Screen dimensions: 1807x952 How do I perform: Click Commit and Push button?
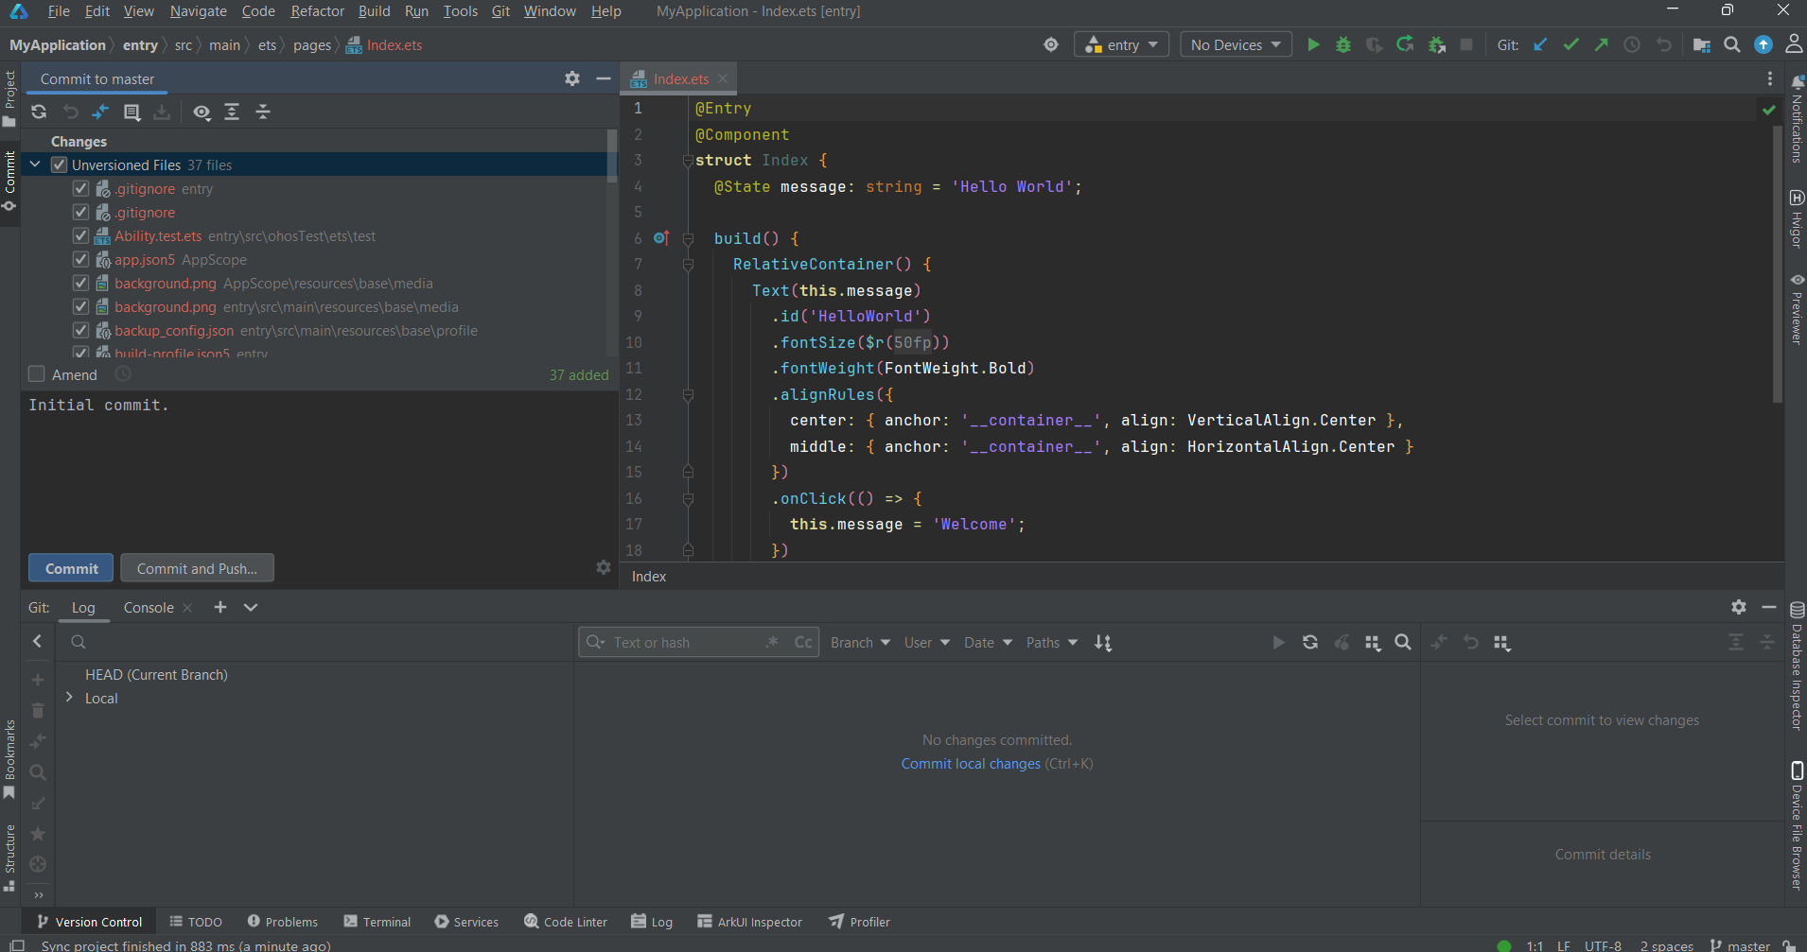tap(197, 568)
